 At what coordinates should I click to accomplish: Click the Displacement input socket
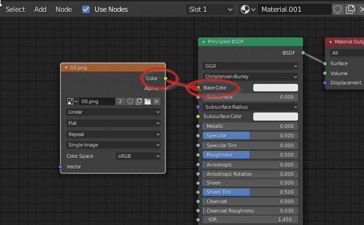pos(325,83)
